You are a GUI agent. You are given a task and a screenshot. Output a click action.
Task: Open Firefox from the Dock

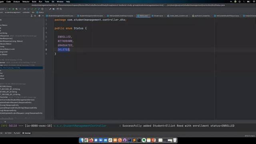(x=91, y=140)
